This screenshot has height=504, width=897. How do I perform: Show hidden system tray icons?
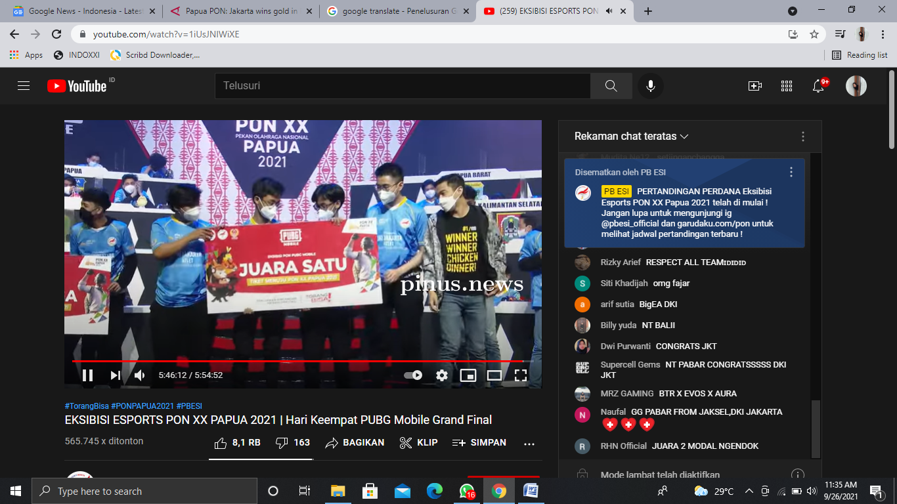point(749,491)
